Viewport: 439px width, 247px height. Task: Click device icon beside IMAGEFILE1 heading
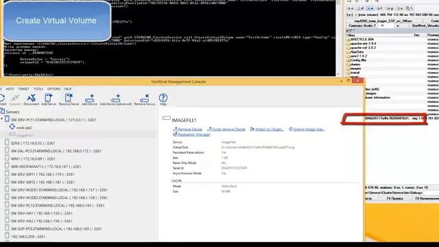pos(166,118)
